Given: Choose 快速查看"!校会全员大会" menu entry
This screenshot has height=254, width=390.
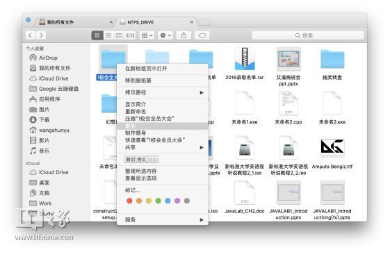Looking at the screenshot, I should 163,140.
